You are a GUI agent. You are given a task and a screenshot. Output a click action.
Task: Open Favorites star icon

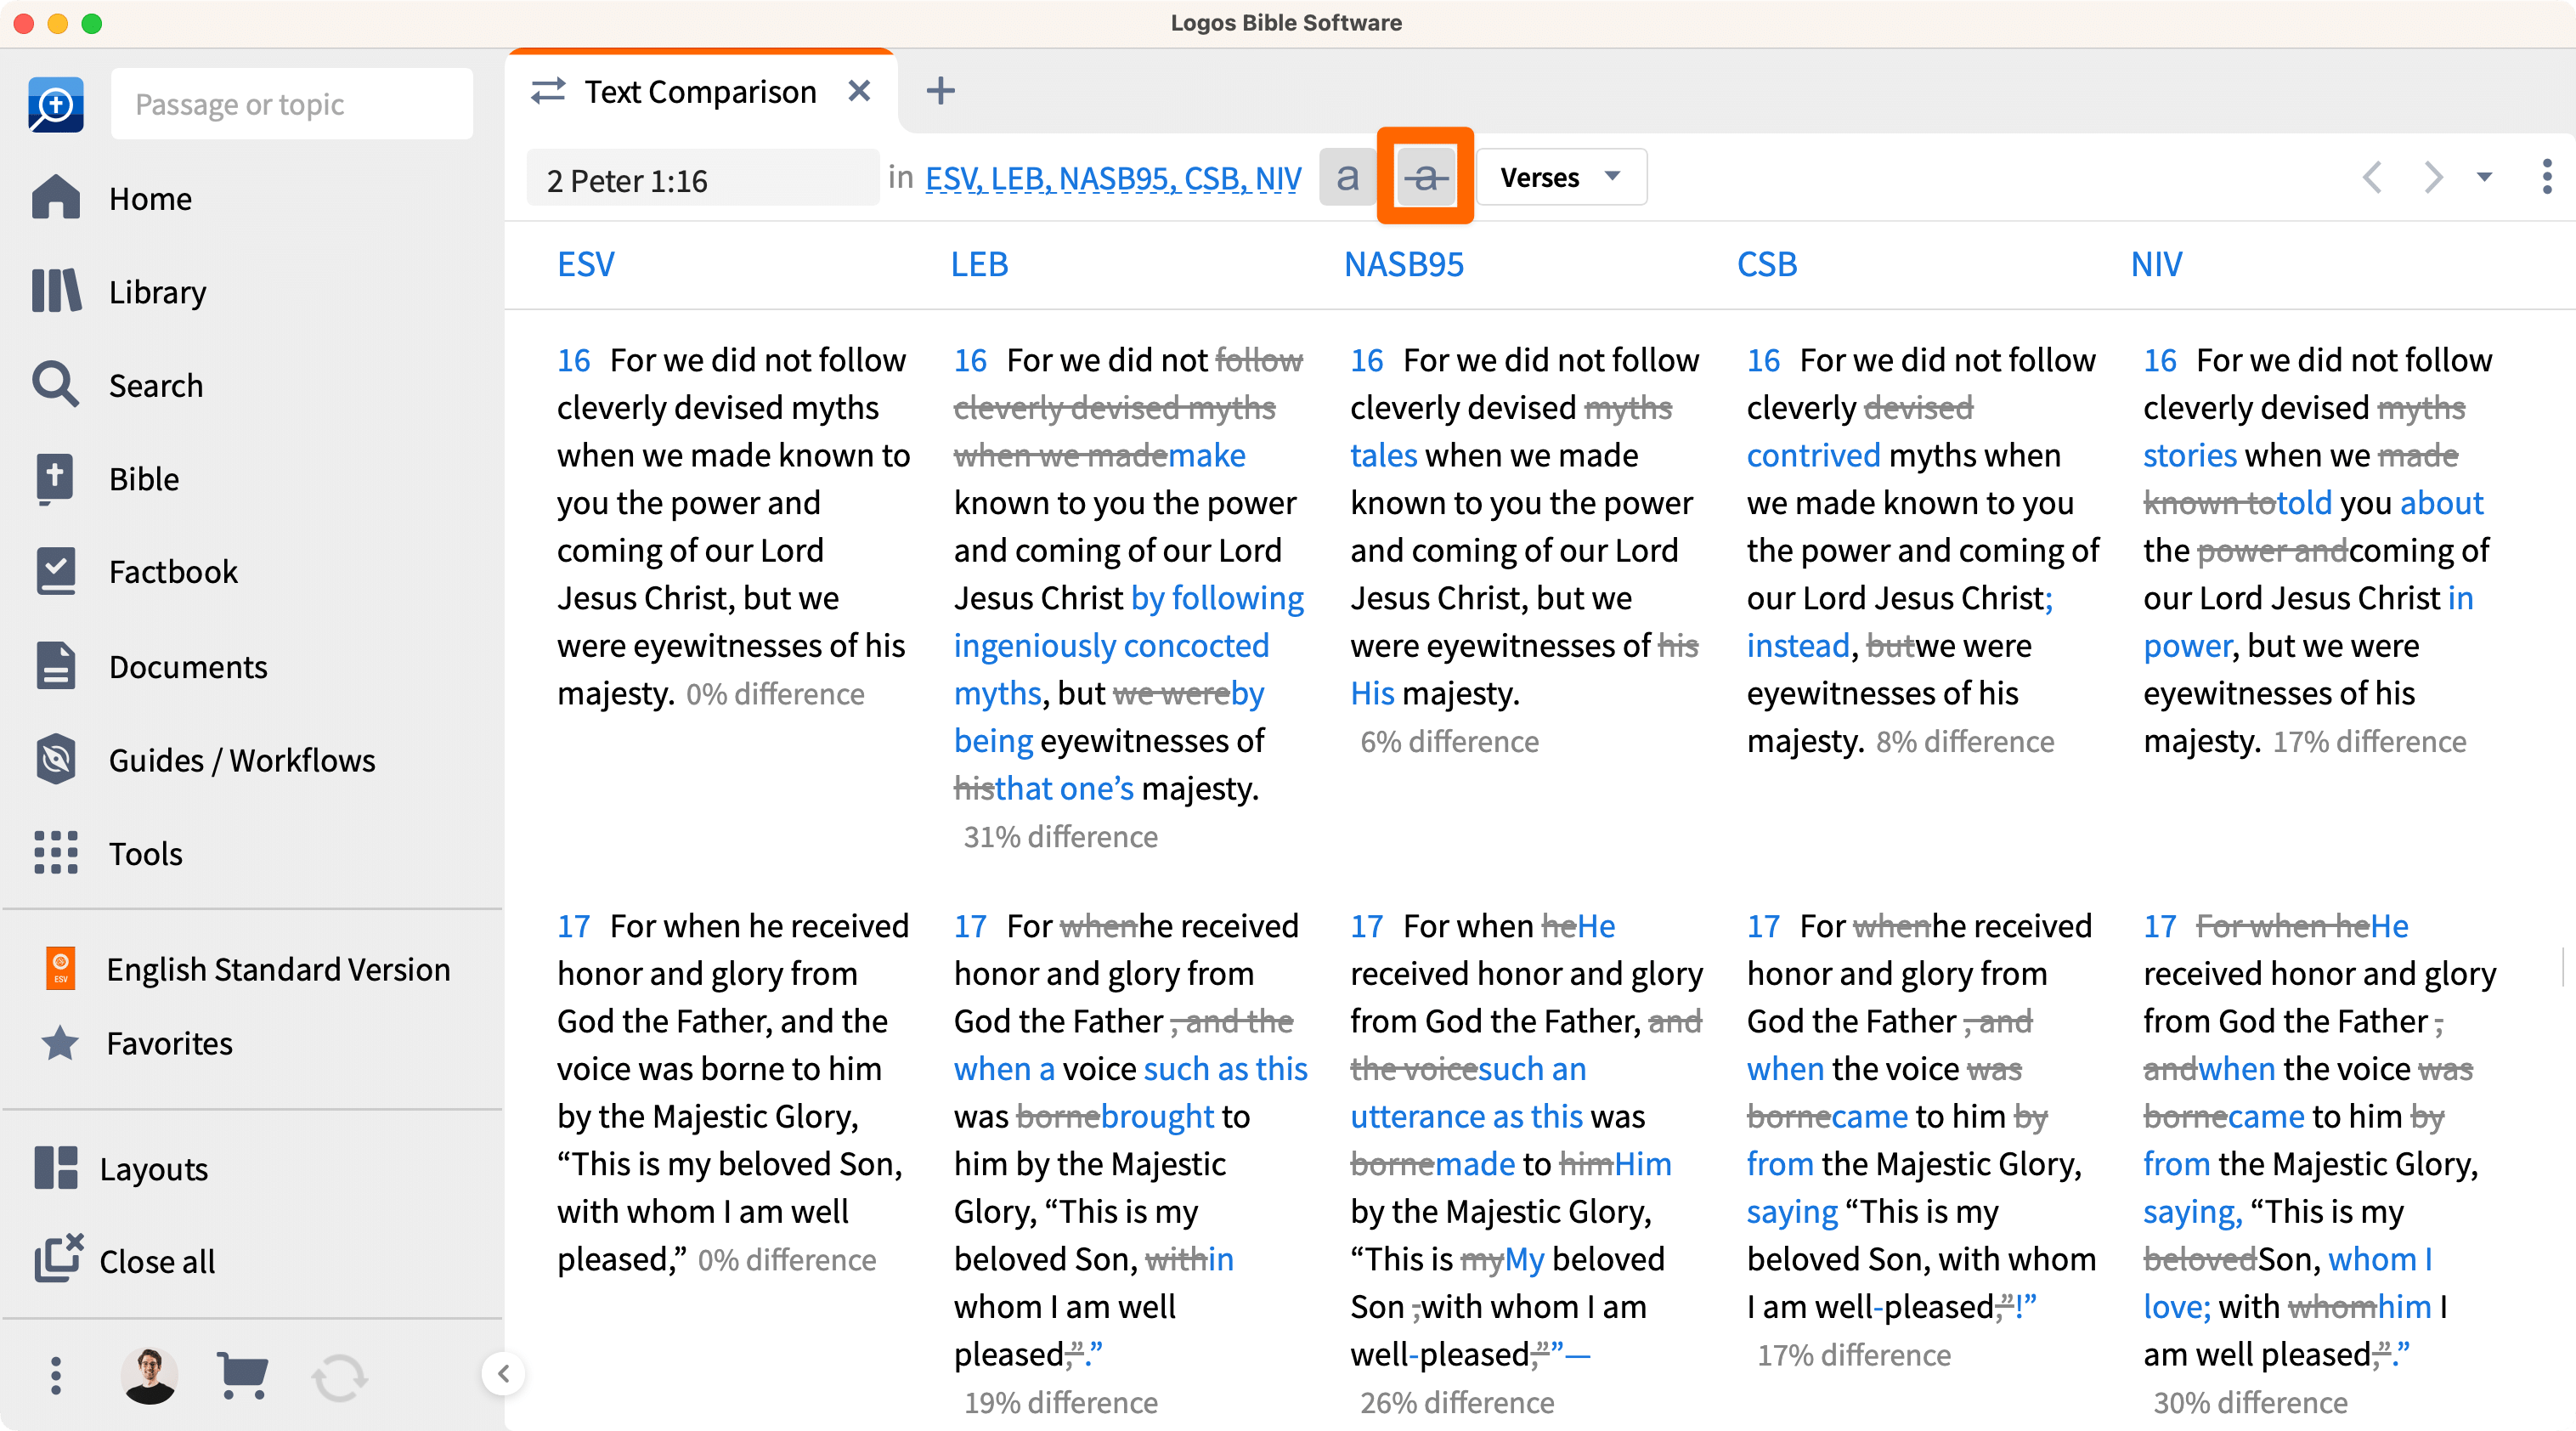point(60,1043)
